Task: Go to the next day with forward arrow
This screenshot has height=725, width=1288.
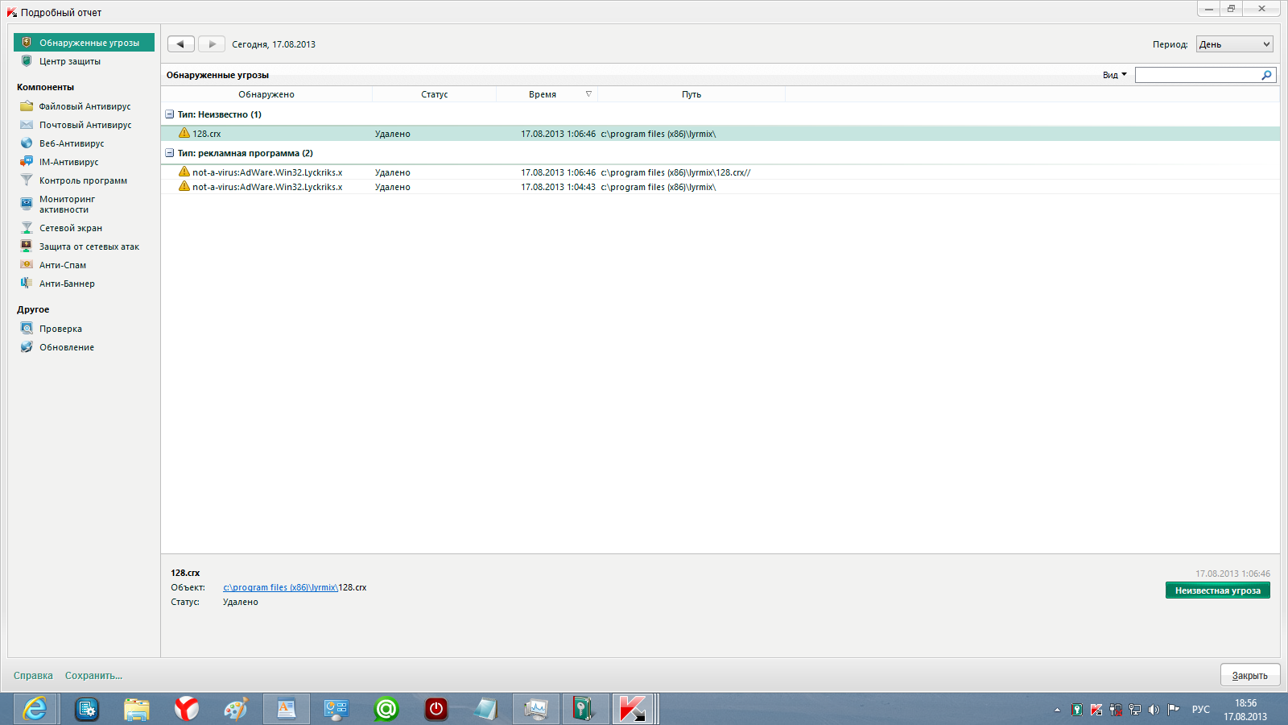Action: (x=212, y=44)
